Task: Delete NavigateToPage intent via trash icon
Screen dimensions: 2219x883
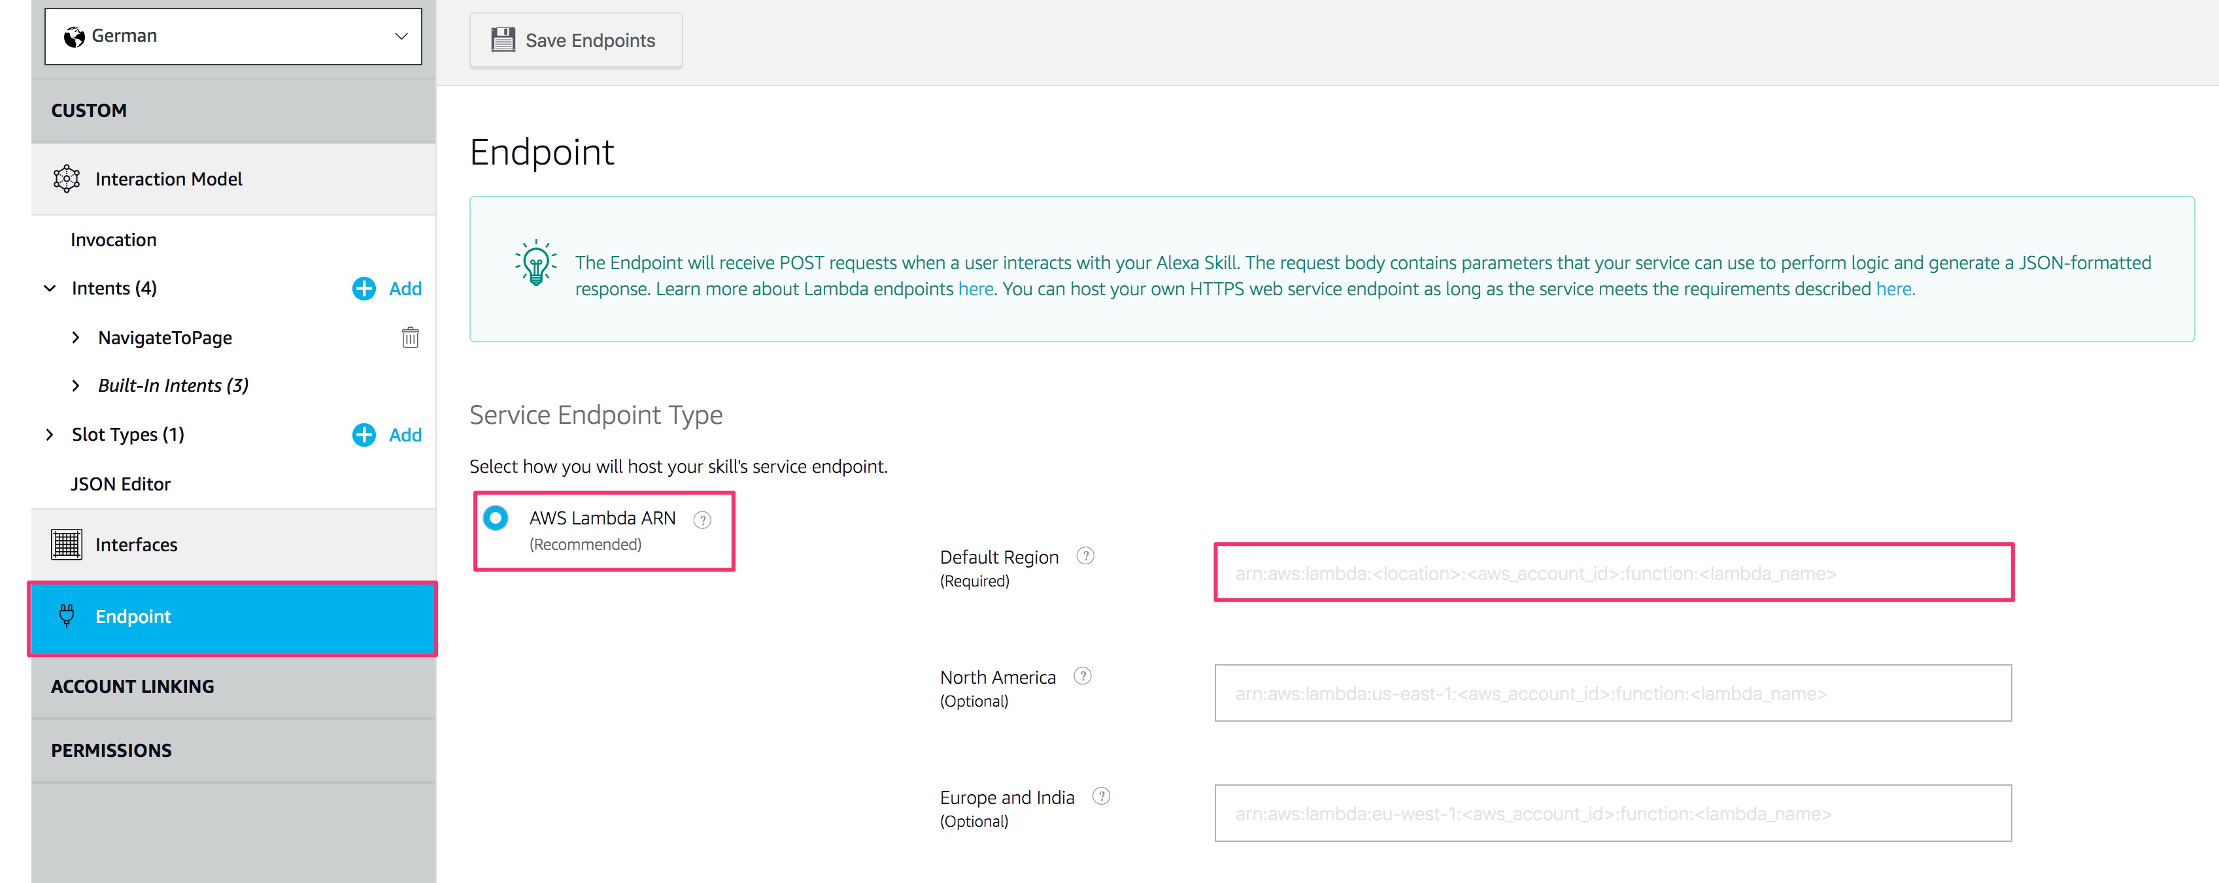Action: coord(410,338)
